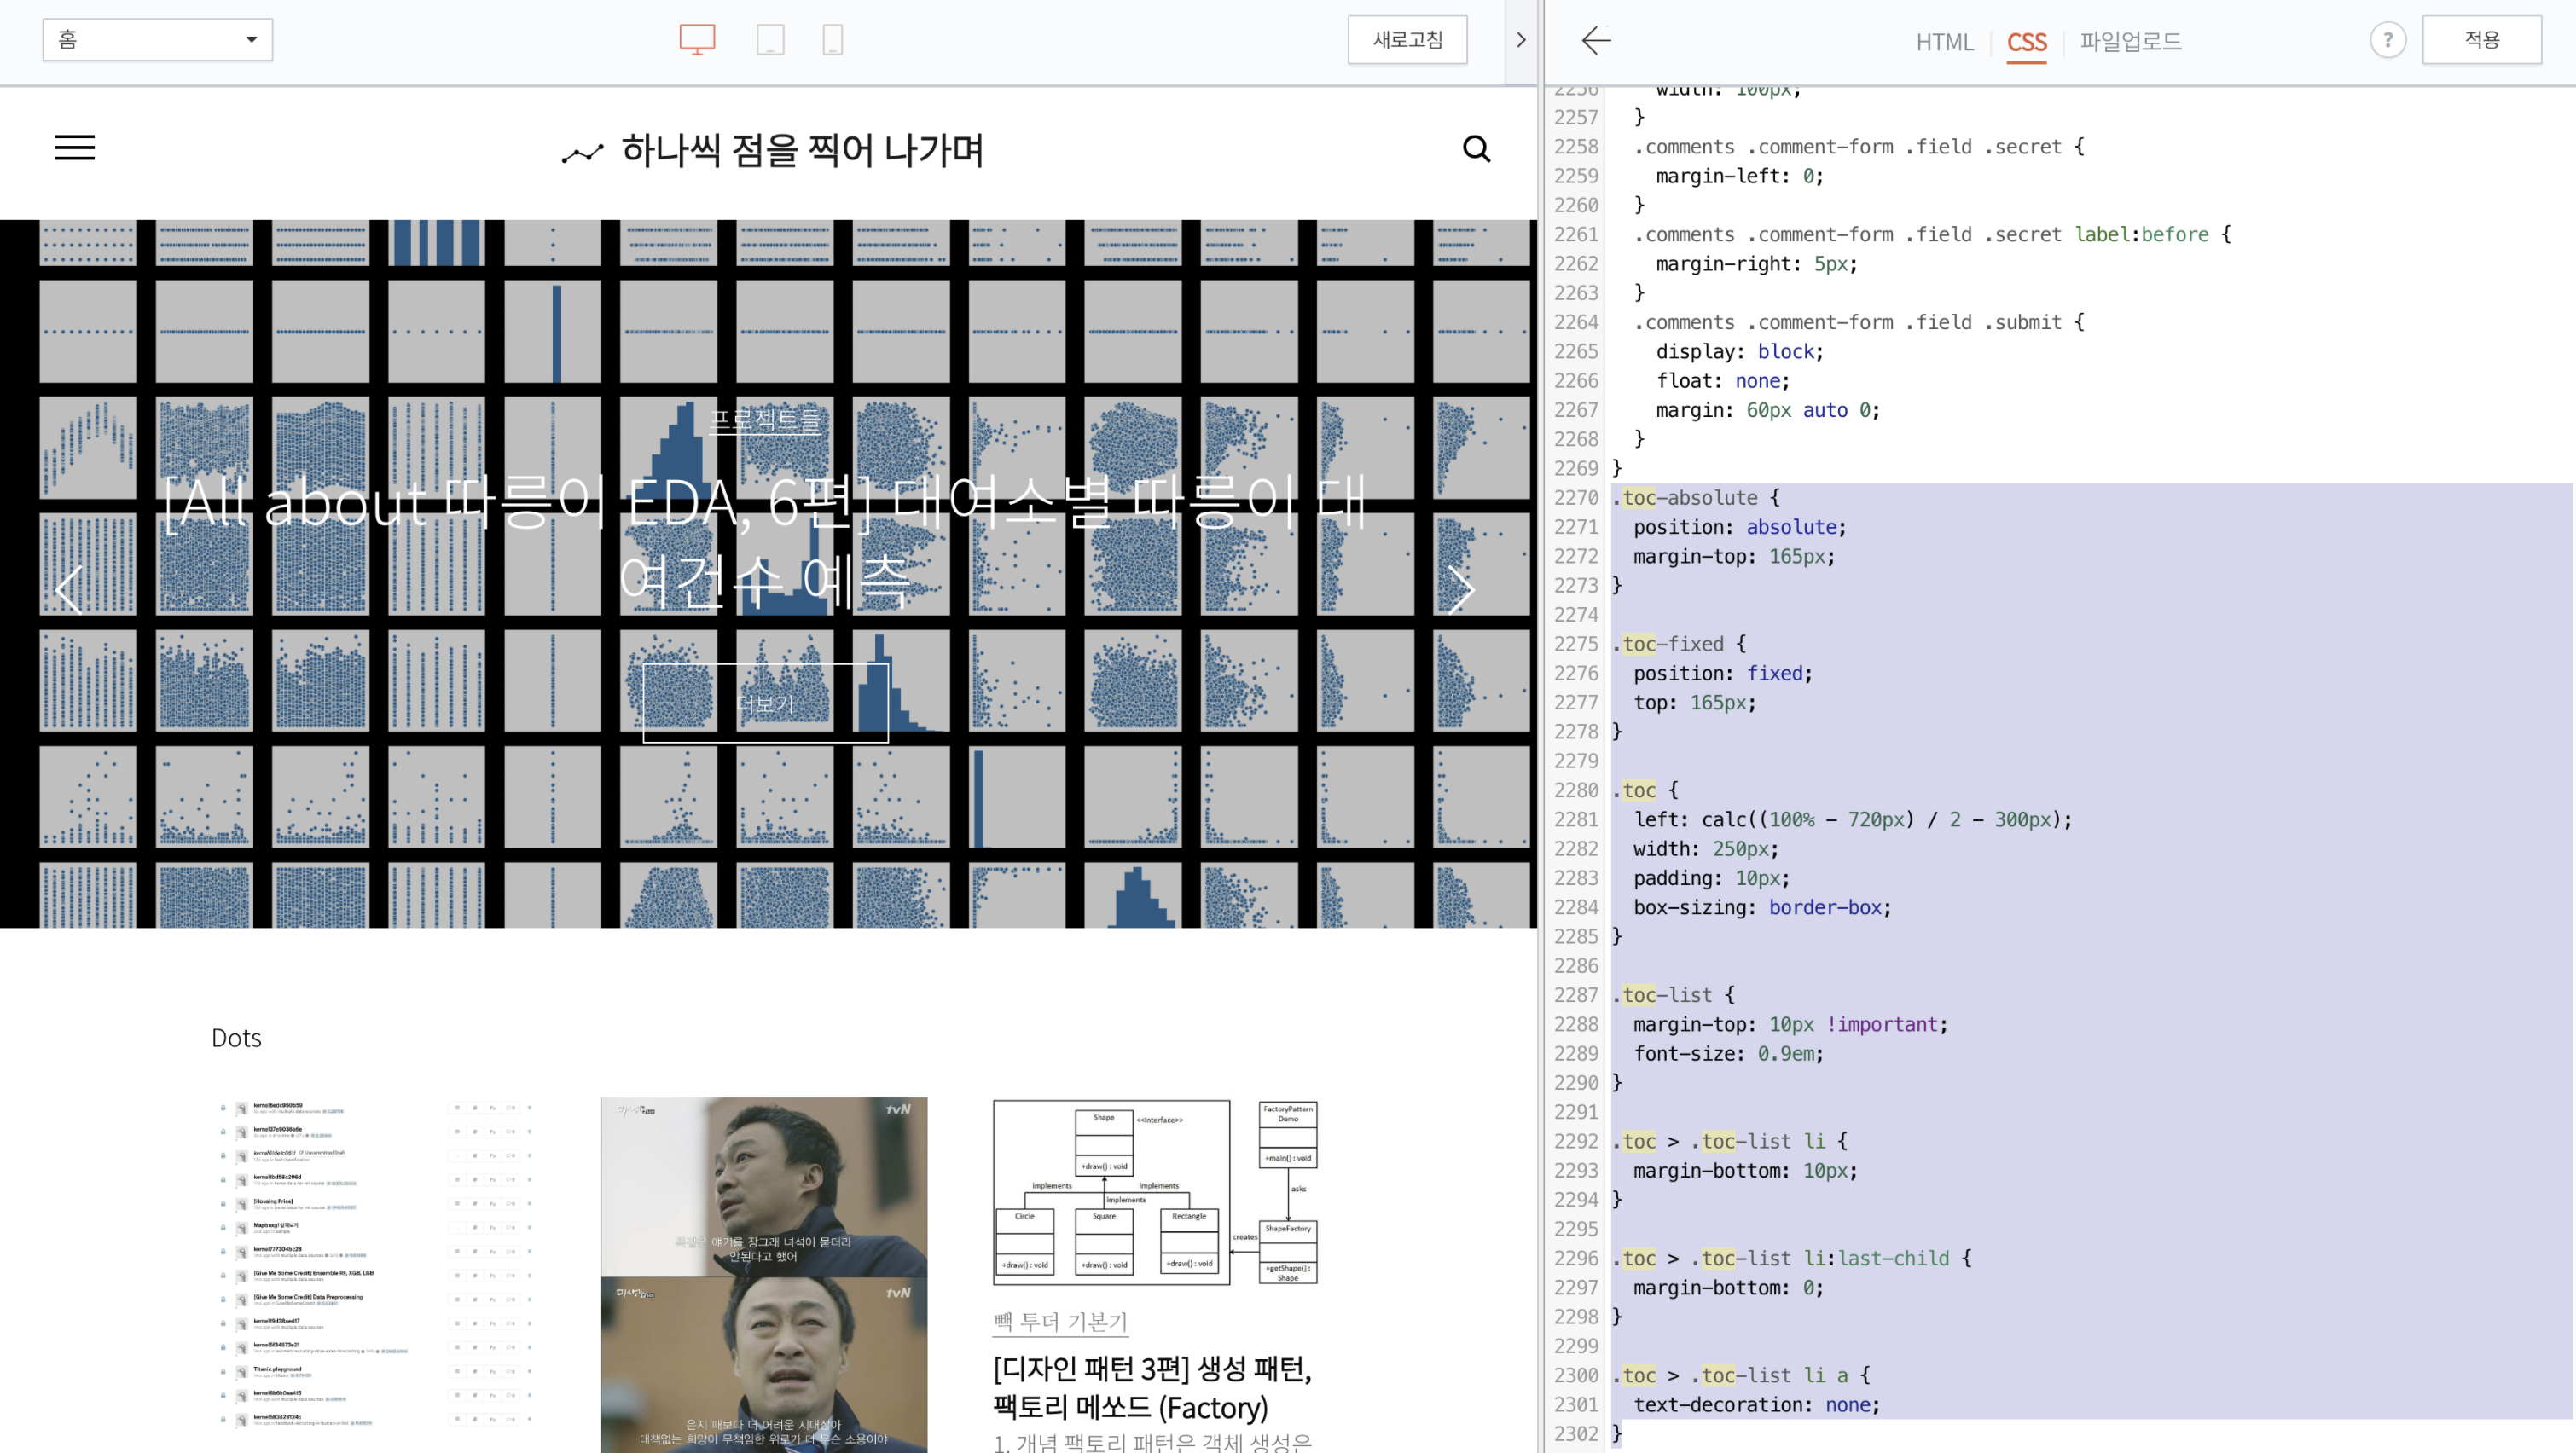The width and height of the screenshot is (2576, 1453).
Task: Go to previous slide arrow
Action: (x=68, y=589)
